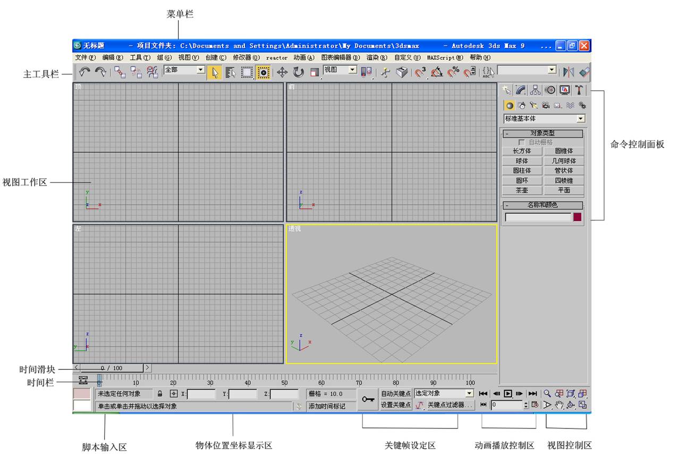Activate the Select and Move tool
This screenshot has height=463, width=678.
[x=282, y=73]
